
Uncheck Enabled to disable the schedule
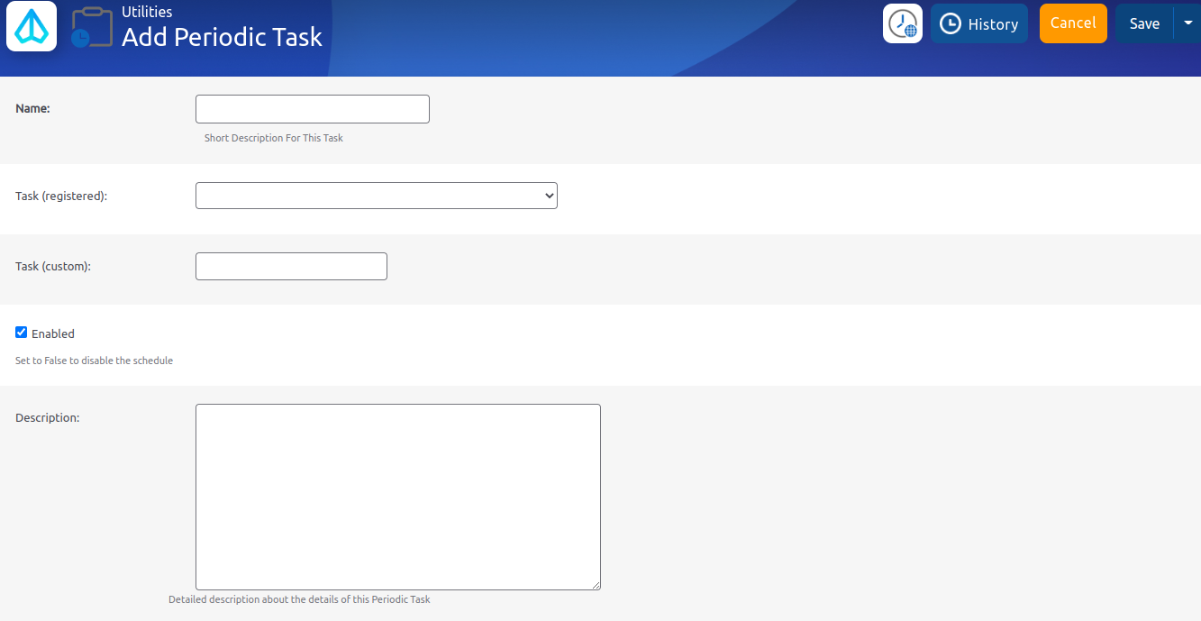point(21,332)
